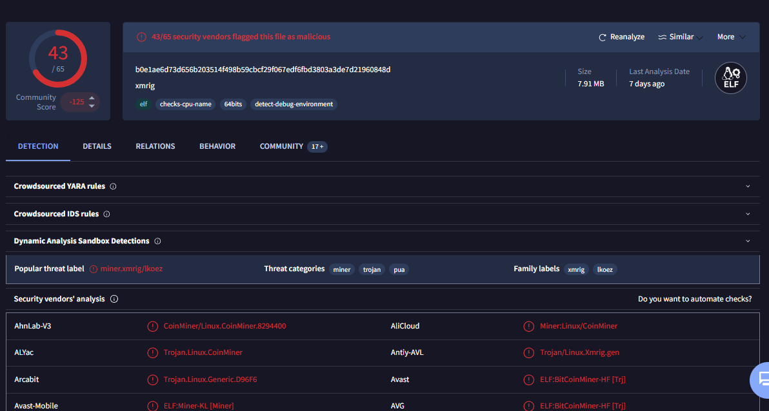Viewport: 769px width, 411px height.
Task: Switch to the Details tab
Action: (x=97, y=146)
